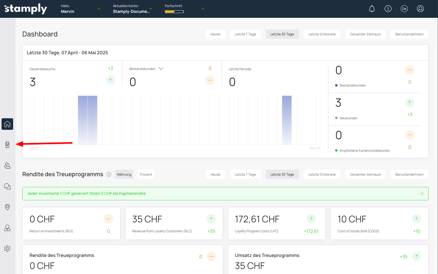Image resolution: width=438 pixels, height=274 pixels.
Task: Expand the Fortschritt progress dropdown
Action: [x=203, y=9]
